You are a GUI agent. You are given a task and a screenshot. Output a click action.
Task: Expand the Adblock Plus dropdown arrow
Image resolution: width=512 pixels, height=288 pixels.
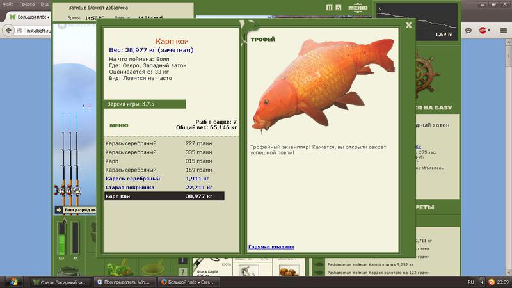[x=489, y=30]
